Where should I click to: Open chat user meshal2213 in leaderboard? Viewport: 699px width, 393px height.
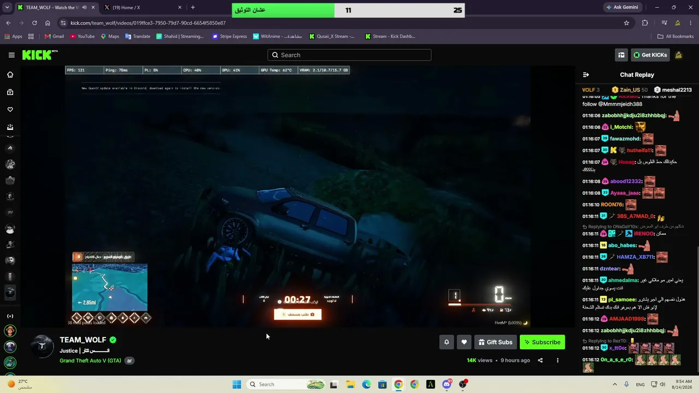coord(673,90)
